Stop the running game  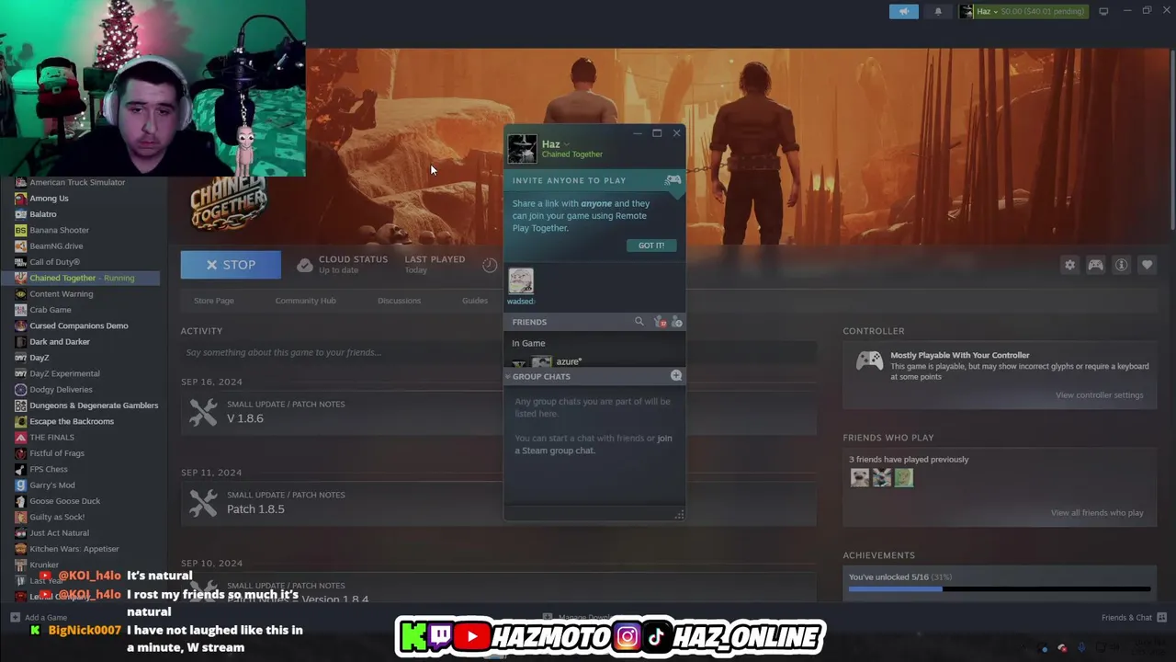tap(231, 265)
